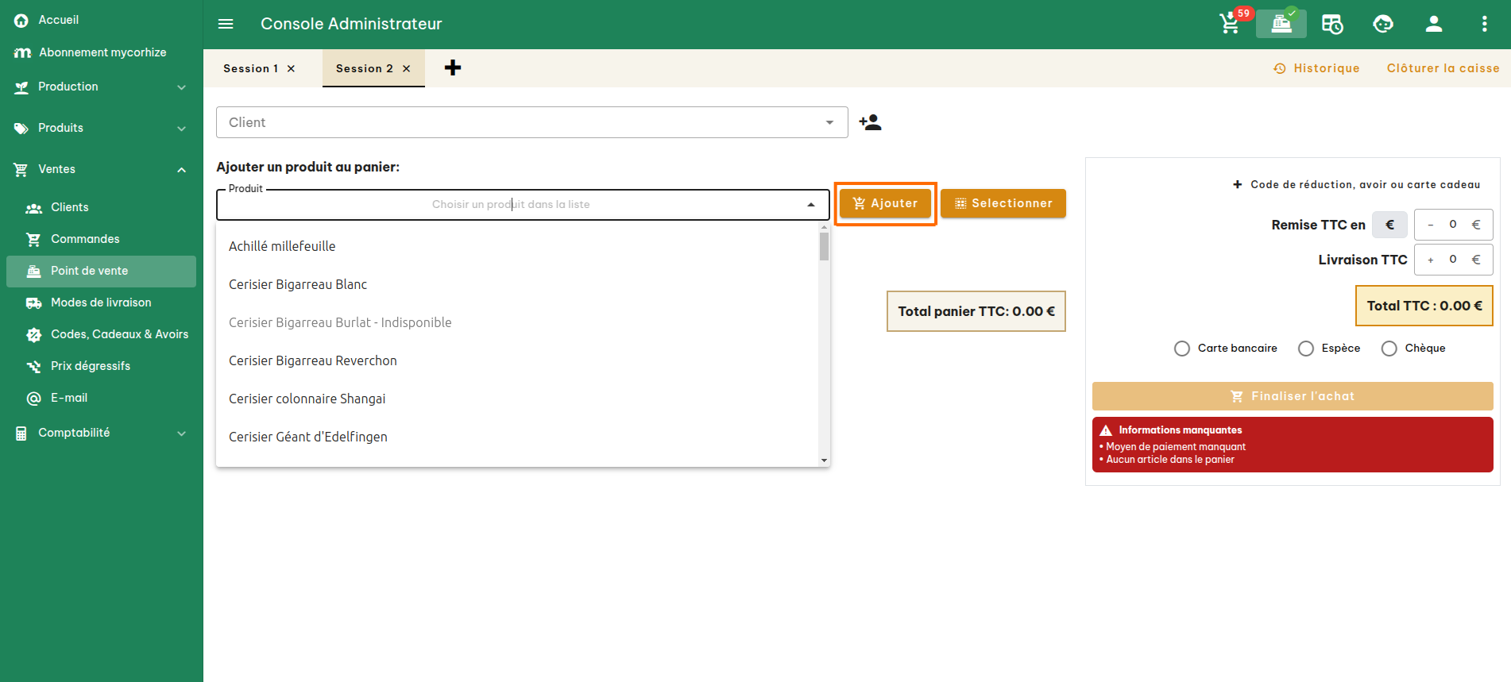Open Commandes in the sidebar
The height and width of the screenshot is (682, 1511).
pos(102,239)
